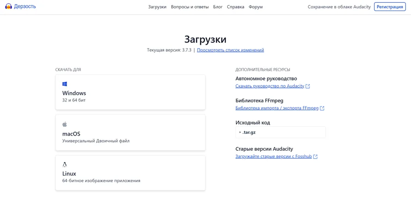
Task: Select the macOS download card
Action: coord(130,132)
